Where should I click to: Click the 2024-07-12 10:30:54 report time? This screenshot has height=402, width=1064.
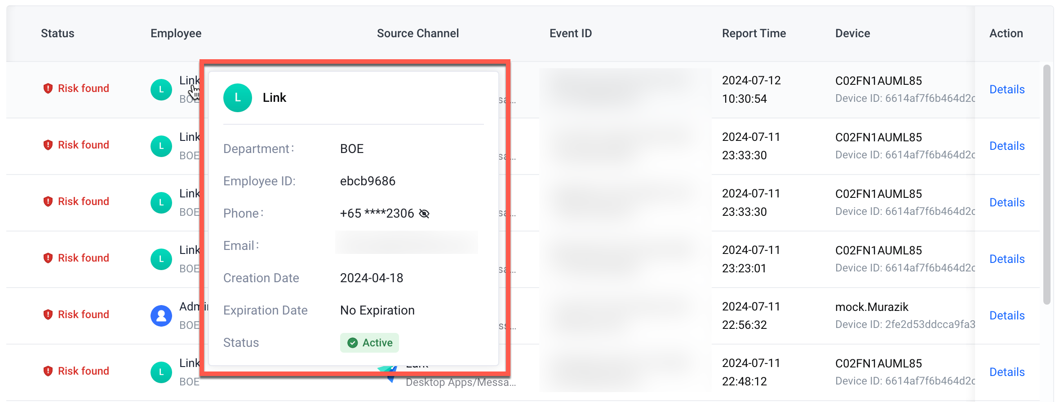coord(751,90)
